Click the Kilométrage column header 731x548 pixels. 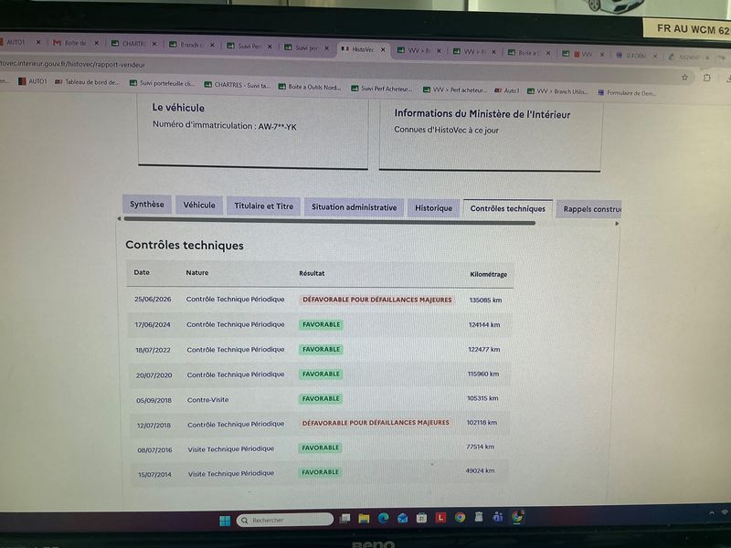click(x=488, y=275)
